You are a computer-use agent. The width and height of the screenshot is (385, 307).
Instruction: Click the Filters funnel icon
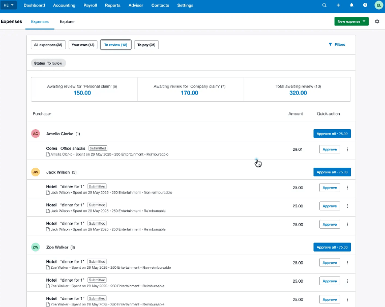tap(330, 44)
